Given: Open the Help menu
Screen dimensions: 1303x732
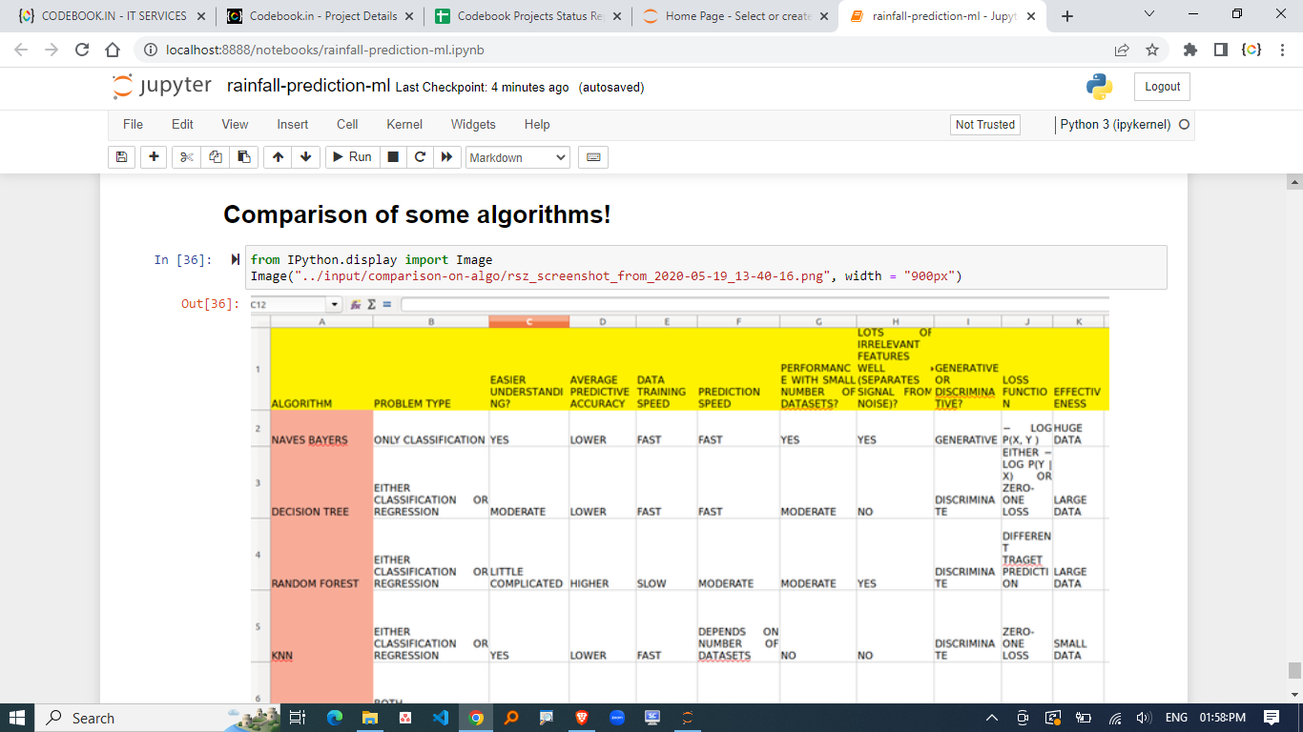Looking at the screenshot, I should tap(537, 124).
